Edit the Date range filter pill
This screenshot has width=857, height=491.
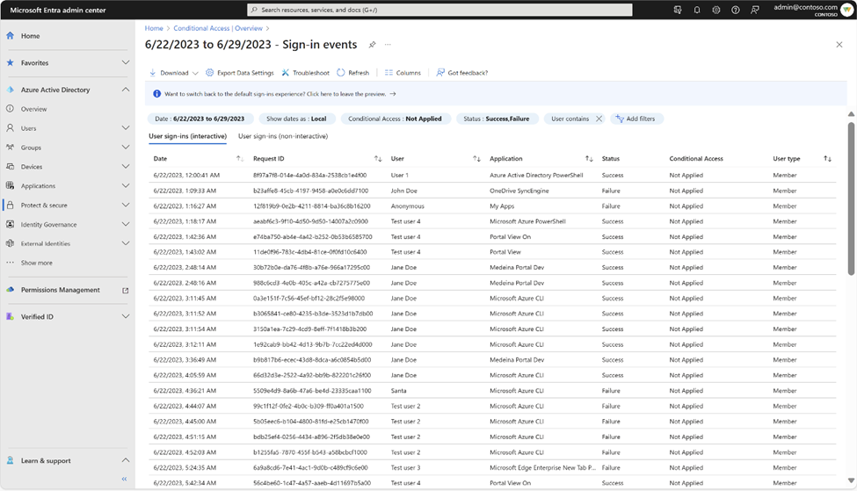[200, 119]
